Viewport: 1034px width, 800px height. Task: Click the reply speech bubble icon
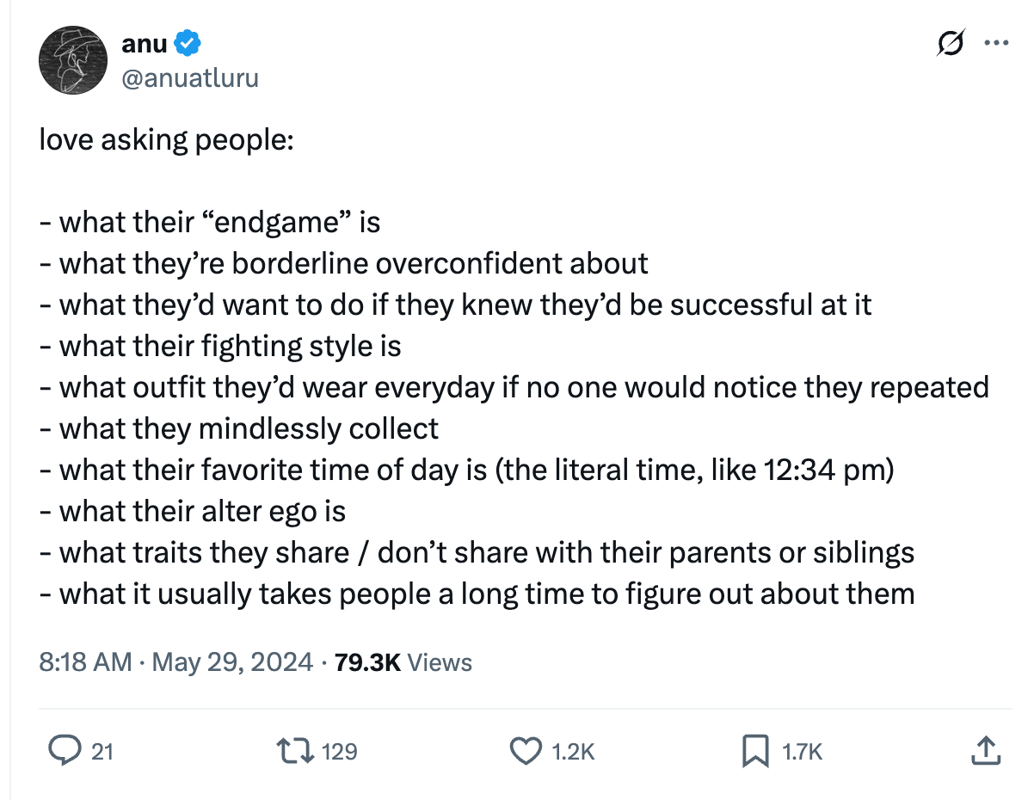click(65, 751)
